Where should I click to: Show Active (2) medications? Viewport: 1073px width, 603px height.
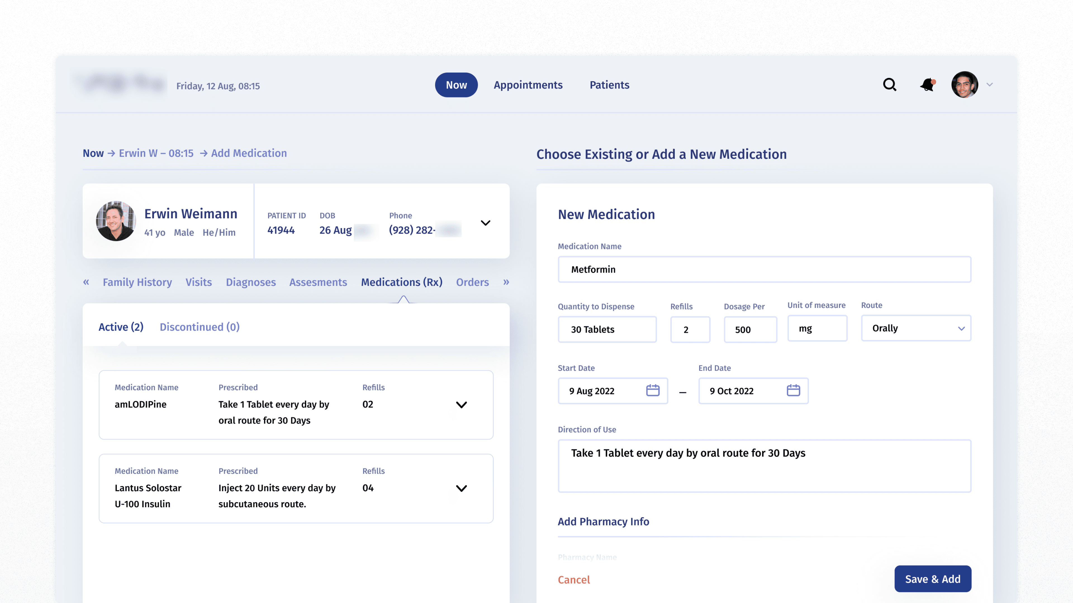coord(121,327)
